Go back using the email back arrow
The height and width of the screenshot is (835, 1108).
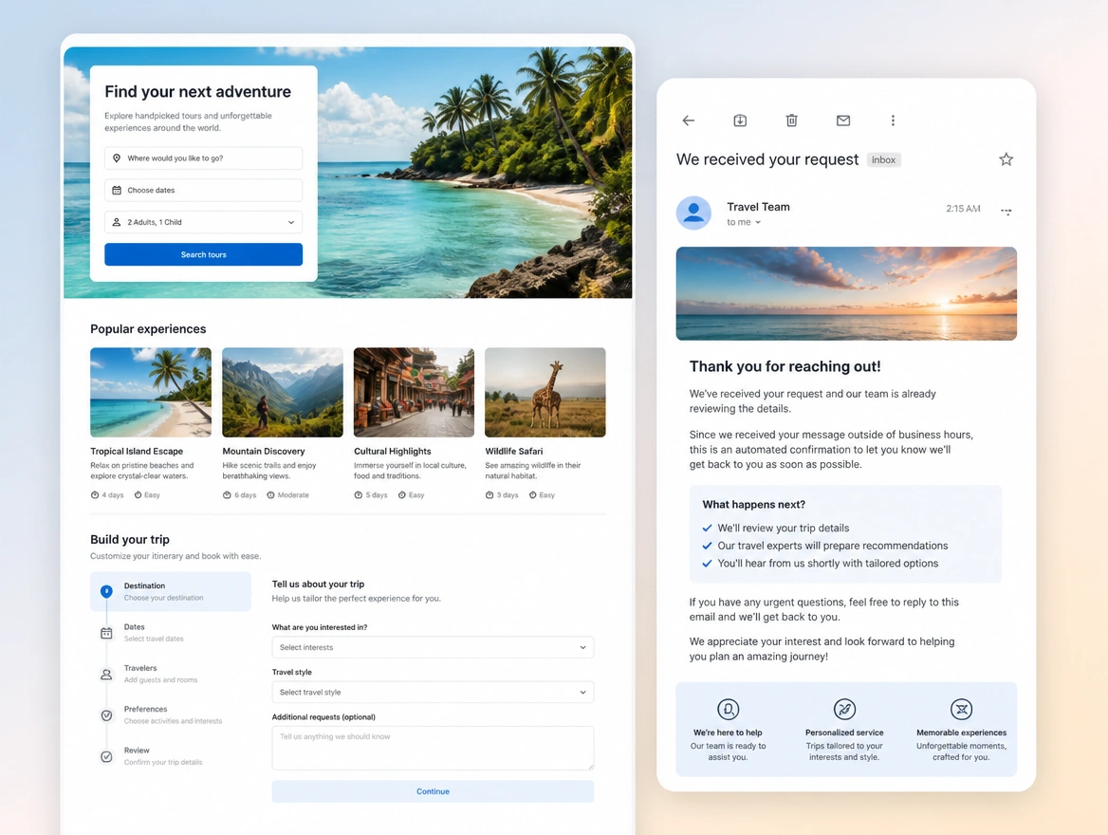(689, 121)
